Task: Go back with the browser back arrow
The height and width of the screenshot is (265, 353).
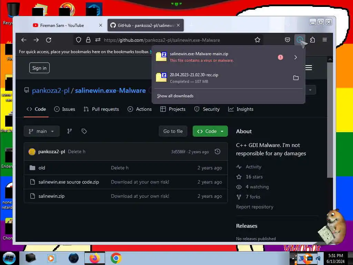Action: [24, 40]
